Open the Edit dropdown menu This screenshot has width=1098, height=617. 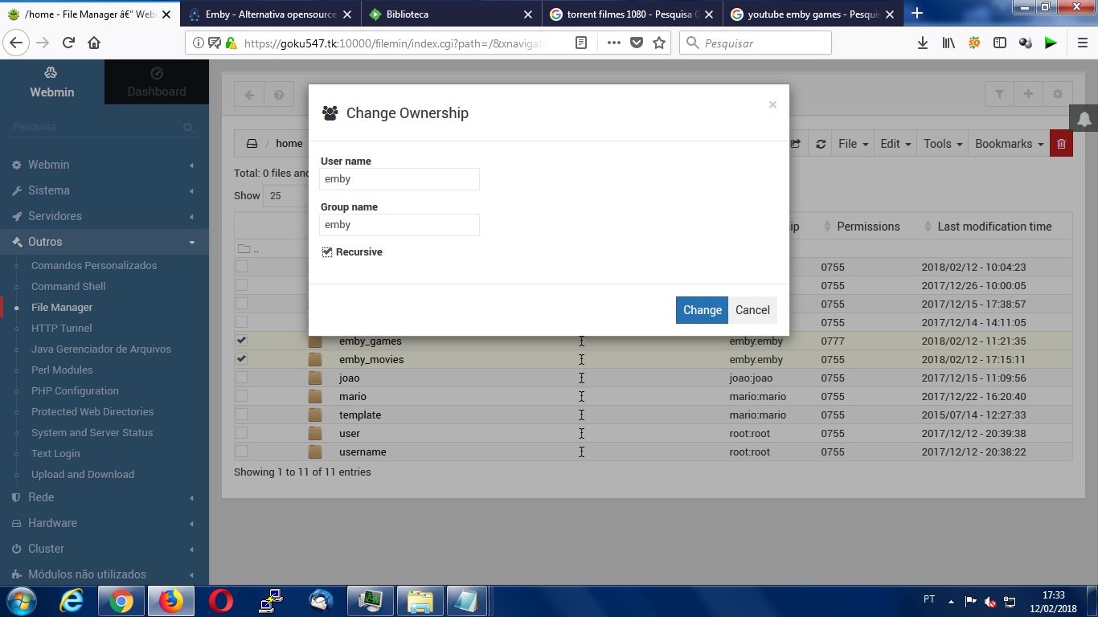(x=895, y=144)
